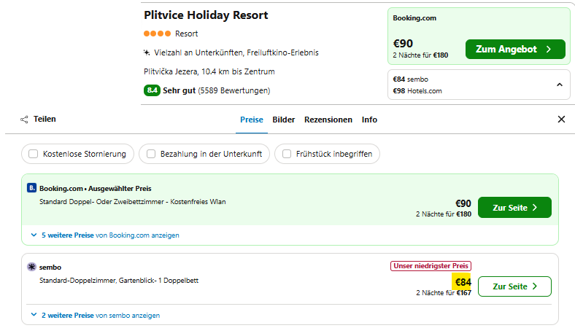Image resolution: width=575 pixels, height=328 pixels.
Task: Click the share icon beside Teilen
Action: click(24, 120)
